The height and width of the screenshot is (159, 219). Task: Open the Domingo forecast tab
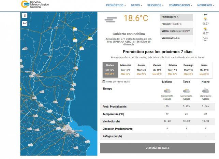pos(188,70)
